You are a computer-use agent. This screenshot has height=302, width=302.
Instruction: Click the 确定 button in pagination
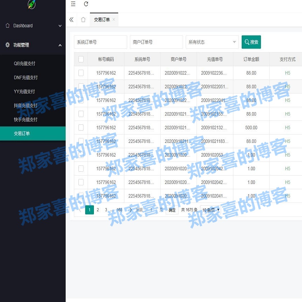point(172,210)
